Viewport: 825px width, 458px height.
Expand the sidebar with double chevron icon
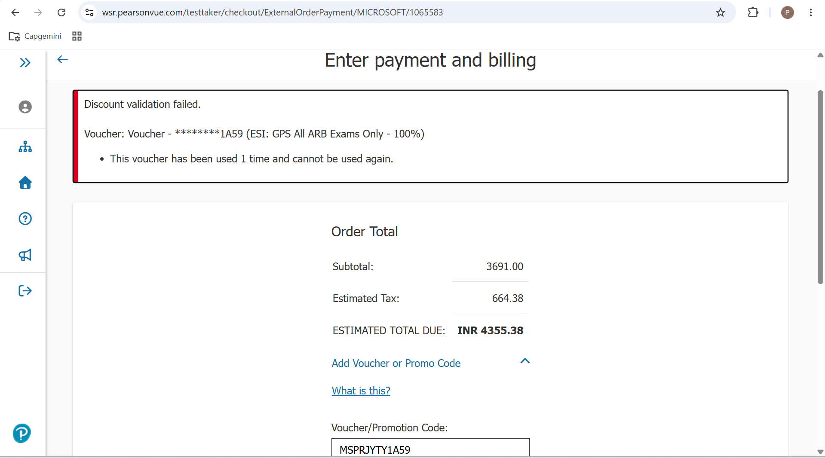25,63
